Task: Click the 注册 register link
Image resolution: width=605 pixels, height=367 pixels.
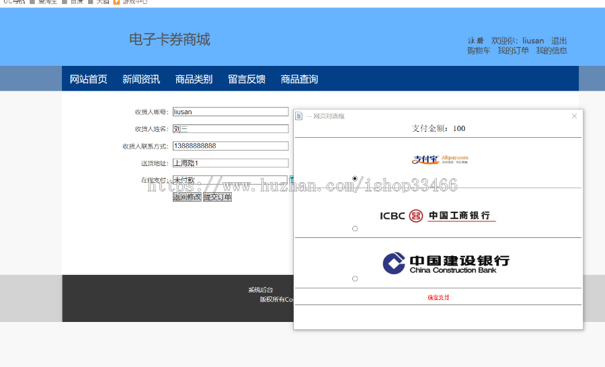Action: [476, 40]
